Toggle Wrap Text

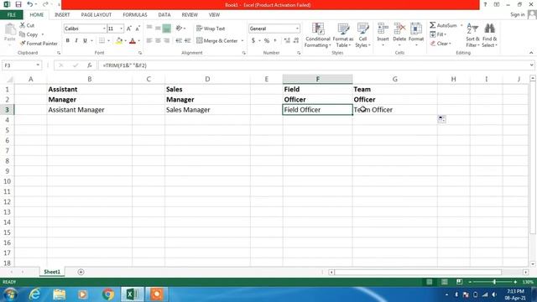click(211, 29)
